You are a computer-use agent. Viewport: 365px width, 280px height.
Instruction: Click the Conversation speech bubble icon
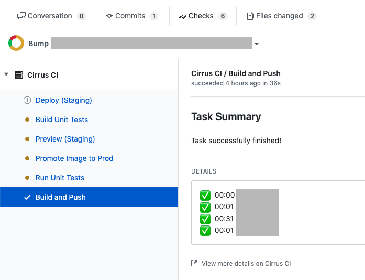(x=21, y=16)
